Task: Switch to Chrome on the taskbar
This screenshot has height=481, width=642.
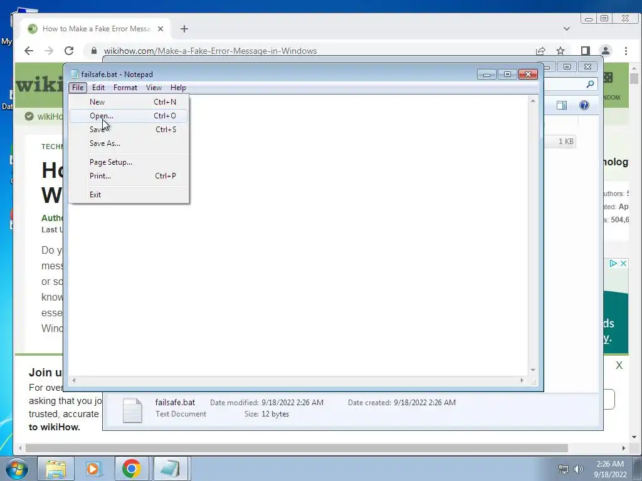Action: (131, 468)
